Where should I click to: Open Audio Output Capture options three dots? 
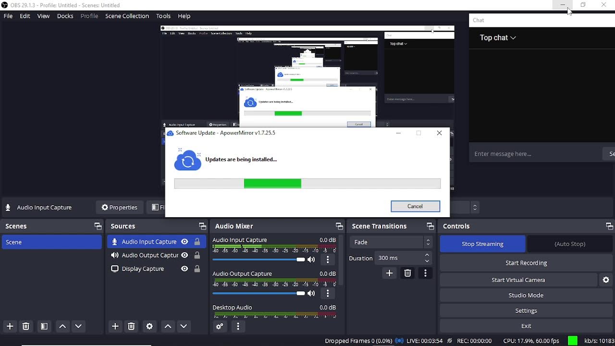328,293
